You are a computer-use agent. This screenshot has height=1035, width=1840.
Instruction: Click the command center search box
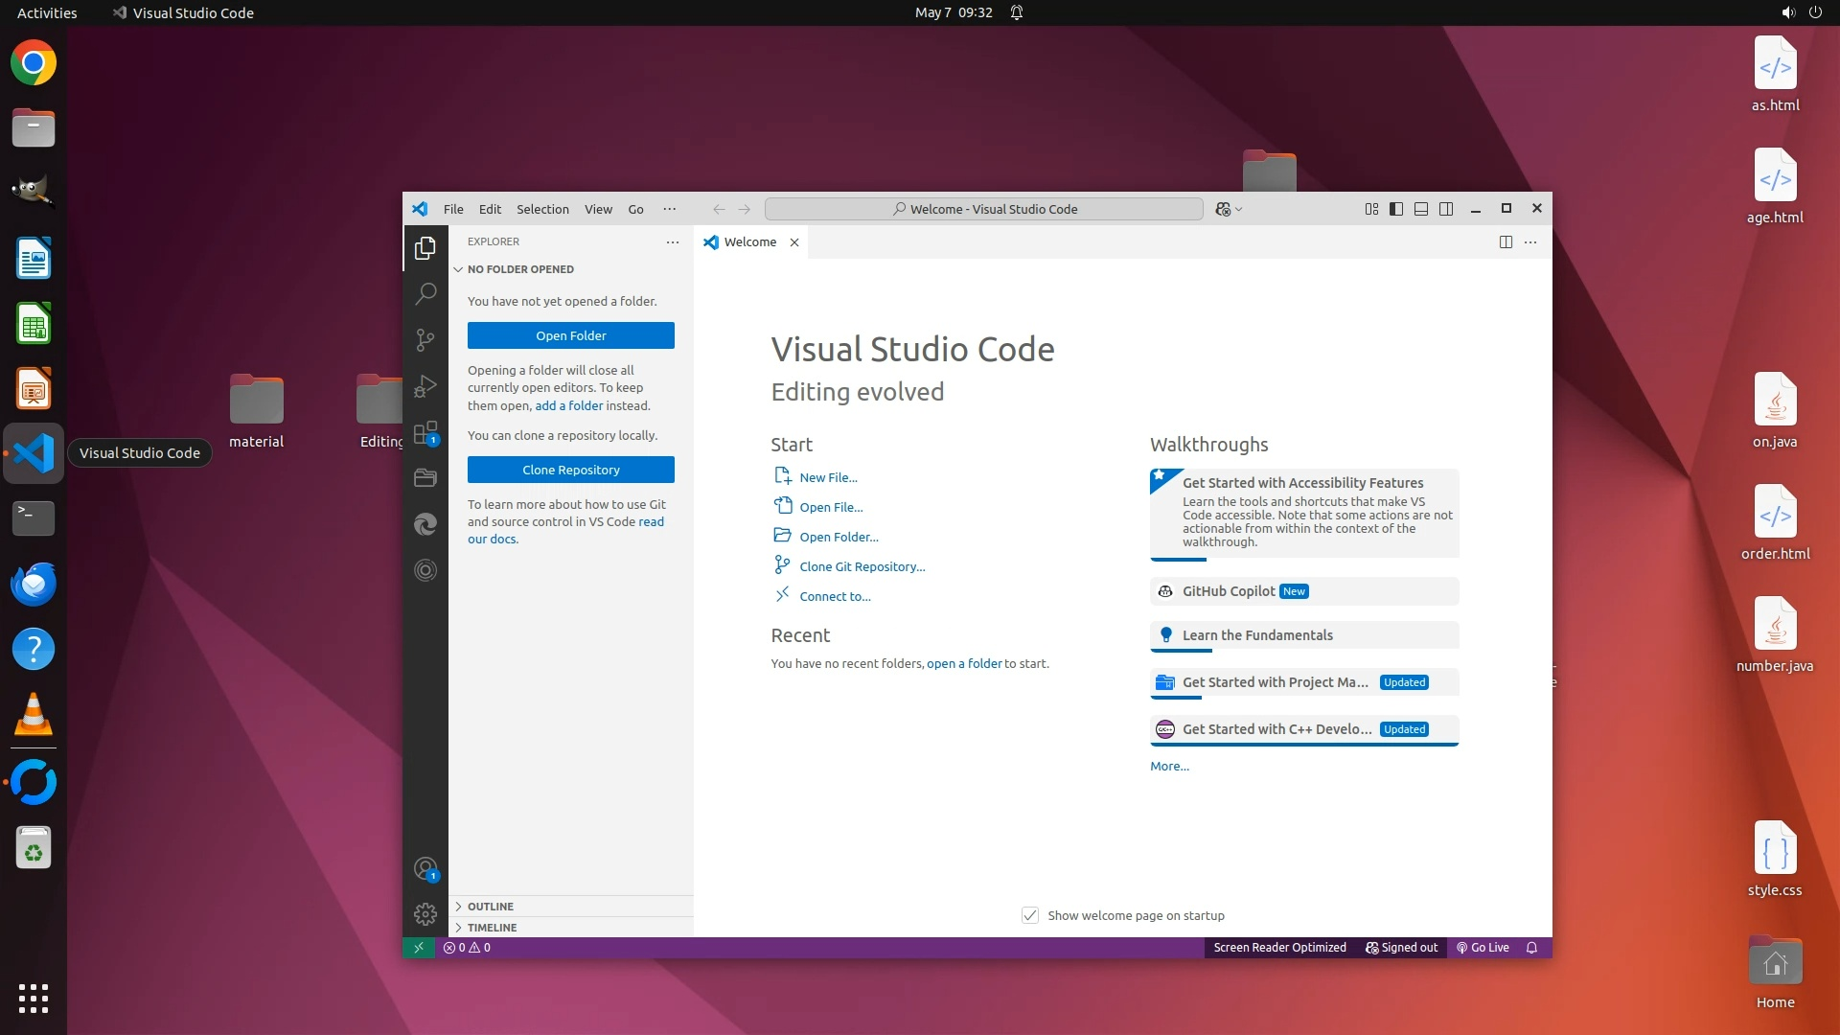pyautogui.click(x=984, y=209)
